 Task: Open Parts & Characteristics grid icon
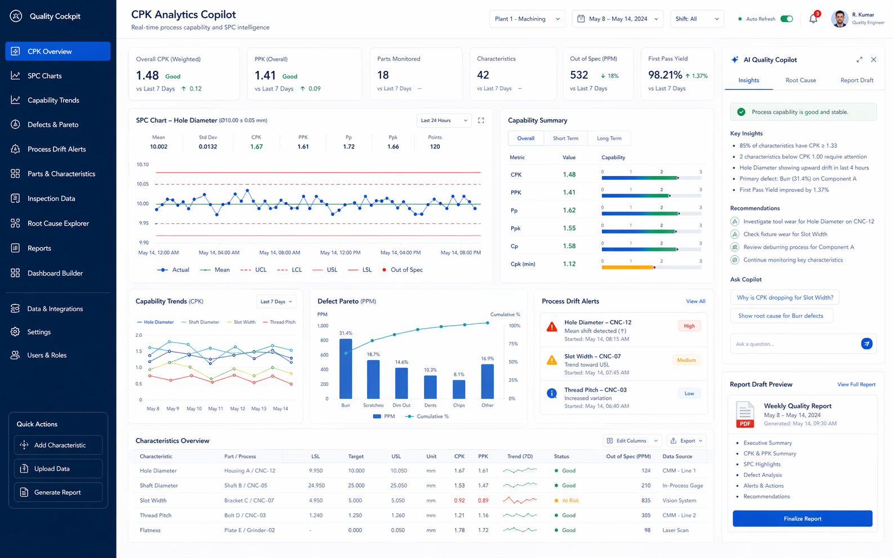pyautogui.click(x=15, y=174)
